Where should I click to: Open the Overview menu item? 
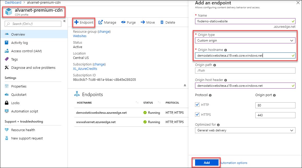(34, 34)
